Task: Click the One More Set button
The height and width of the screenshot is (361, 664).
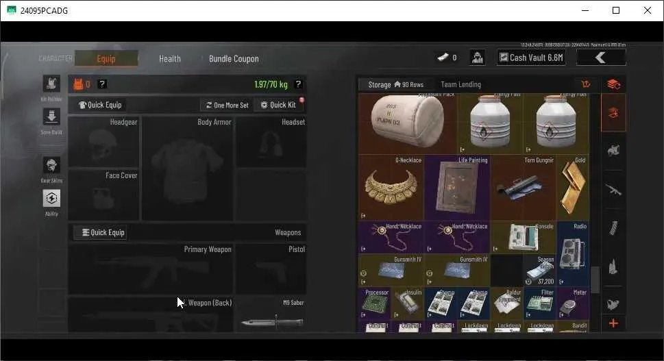Action: tap(227, 105)
